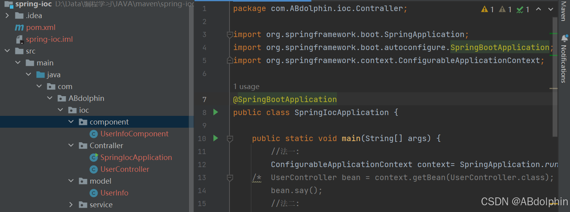Click the src folder icon
Image resolution: width=570 pixels, height=212 pixels.
[x=19, y=51]
